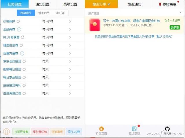Expand the 白条免息红包 row chevron
The width and height of the screenshot is (185, 138).
[70, 93]
